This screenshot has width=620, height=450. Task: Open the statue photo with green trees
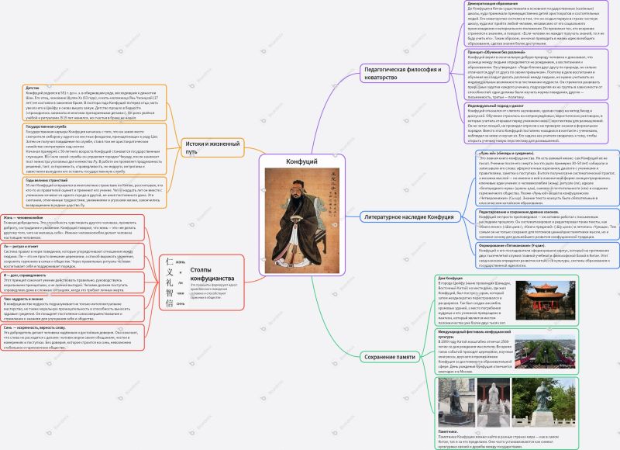544,403
